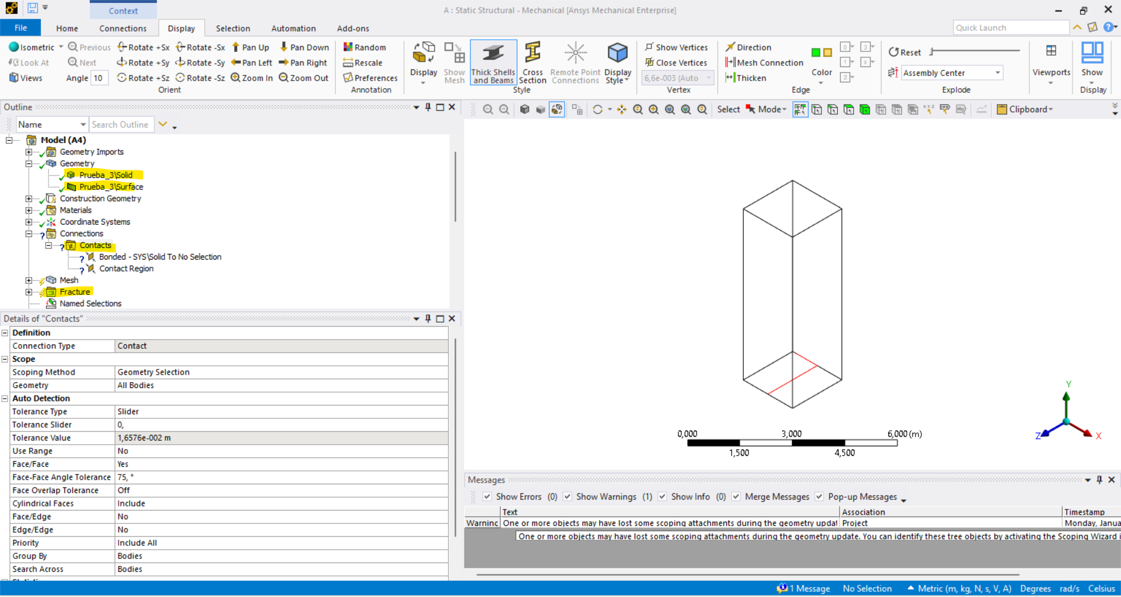Open the File menu

pos(20,28)
